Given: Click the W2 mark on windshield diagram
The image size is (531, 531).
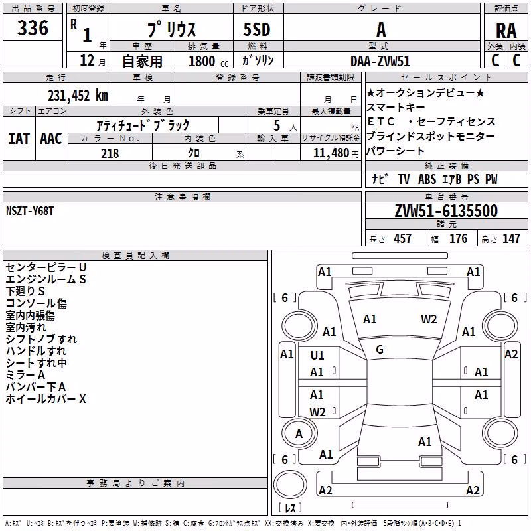Looking at the screenshot, I should coord(429,319).
